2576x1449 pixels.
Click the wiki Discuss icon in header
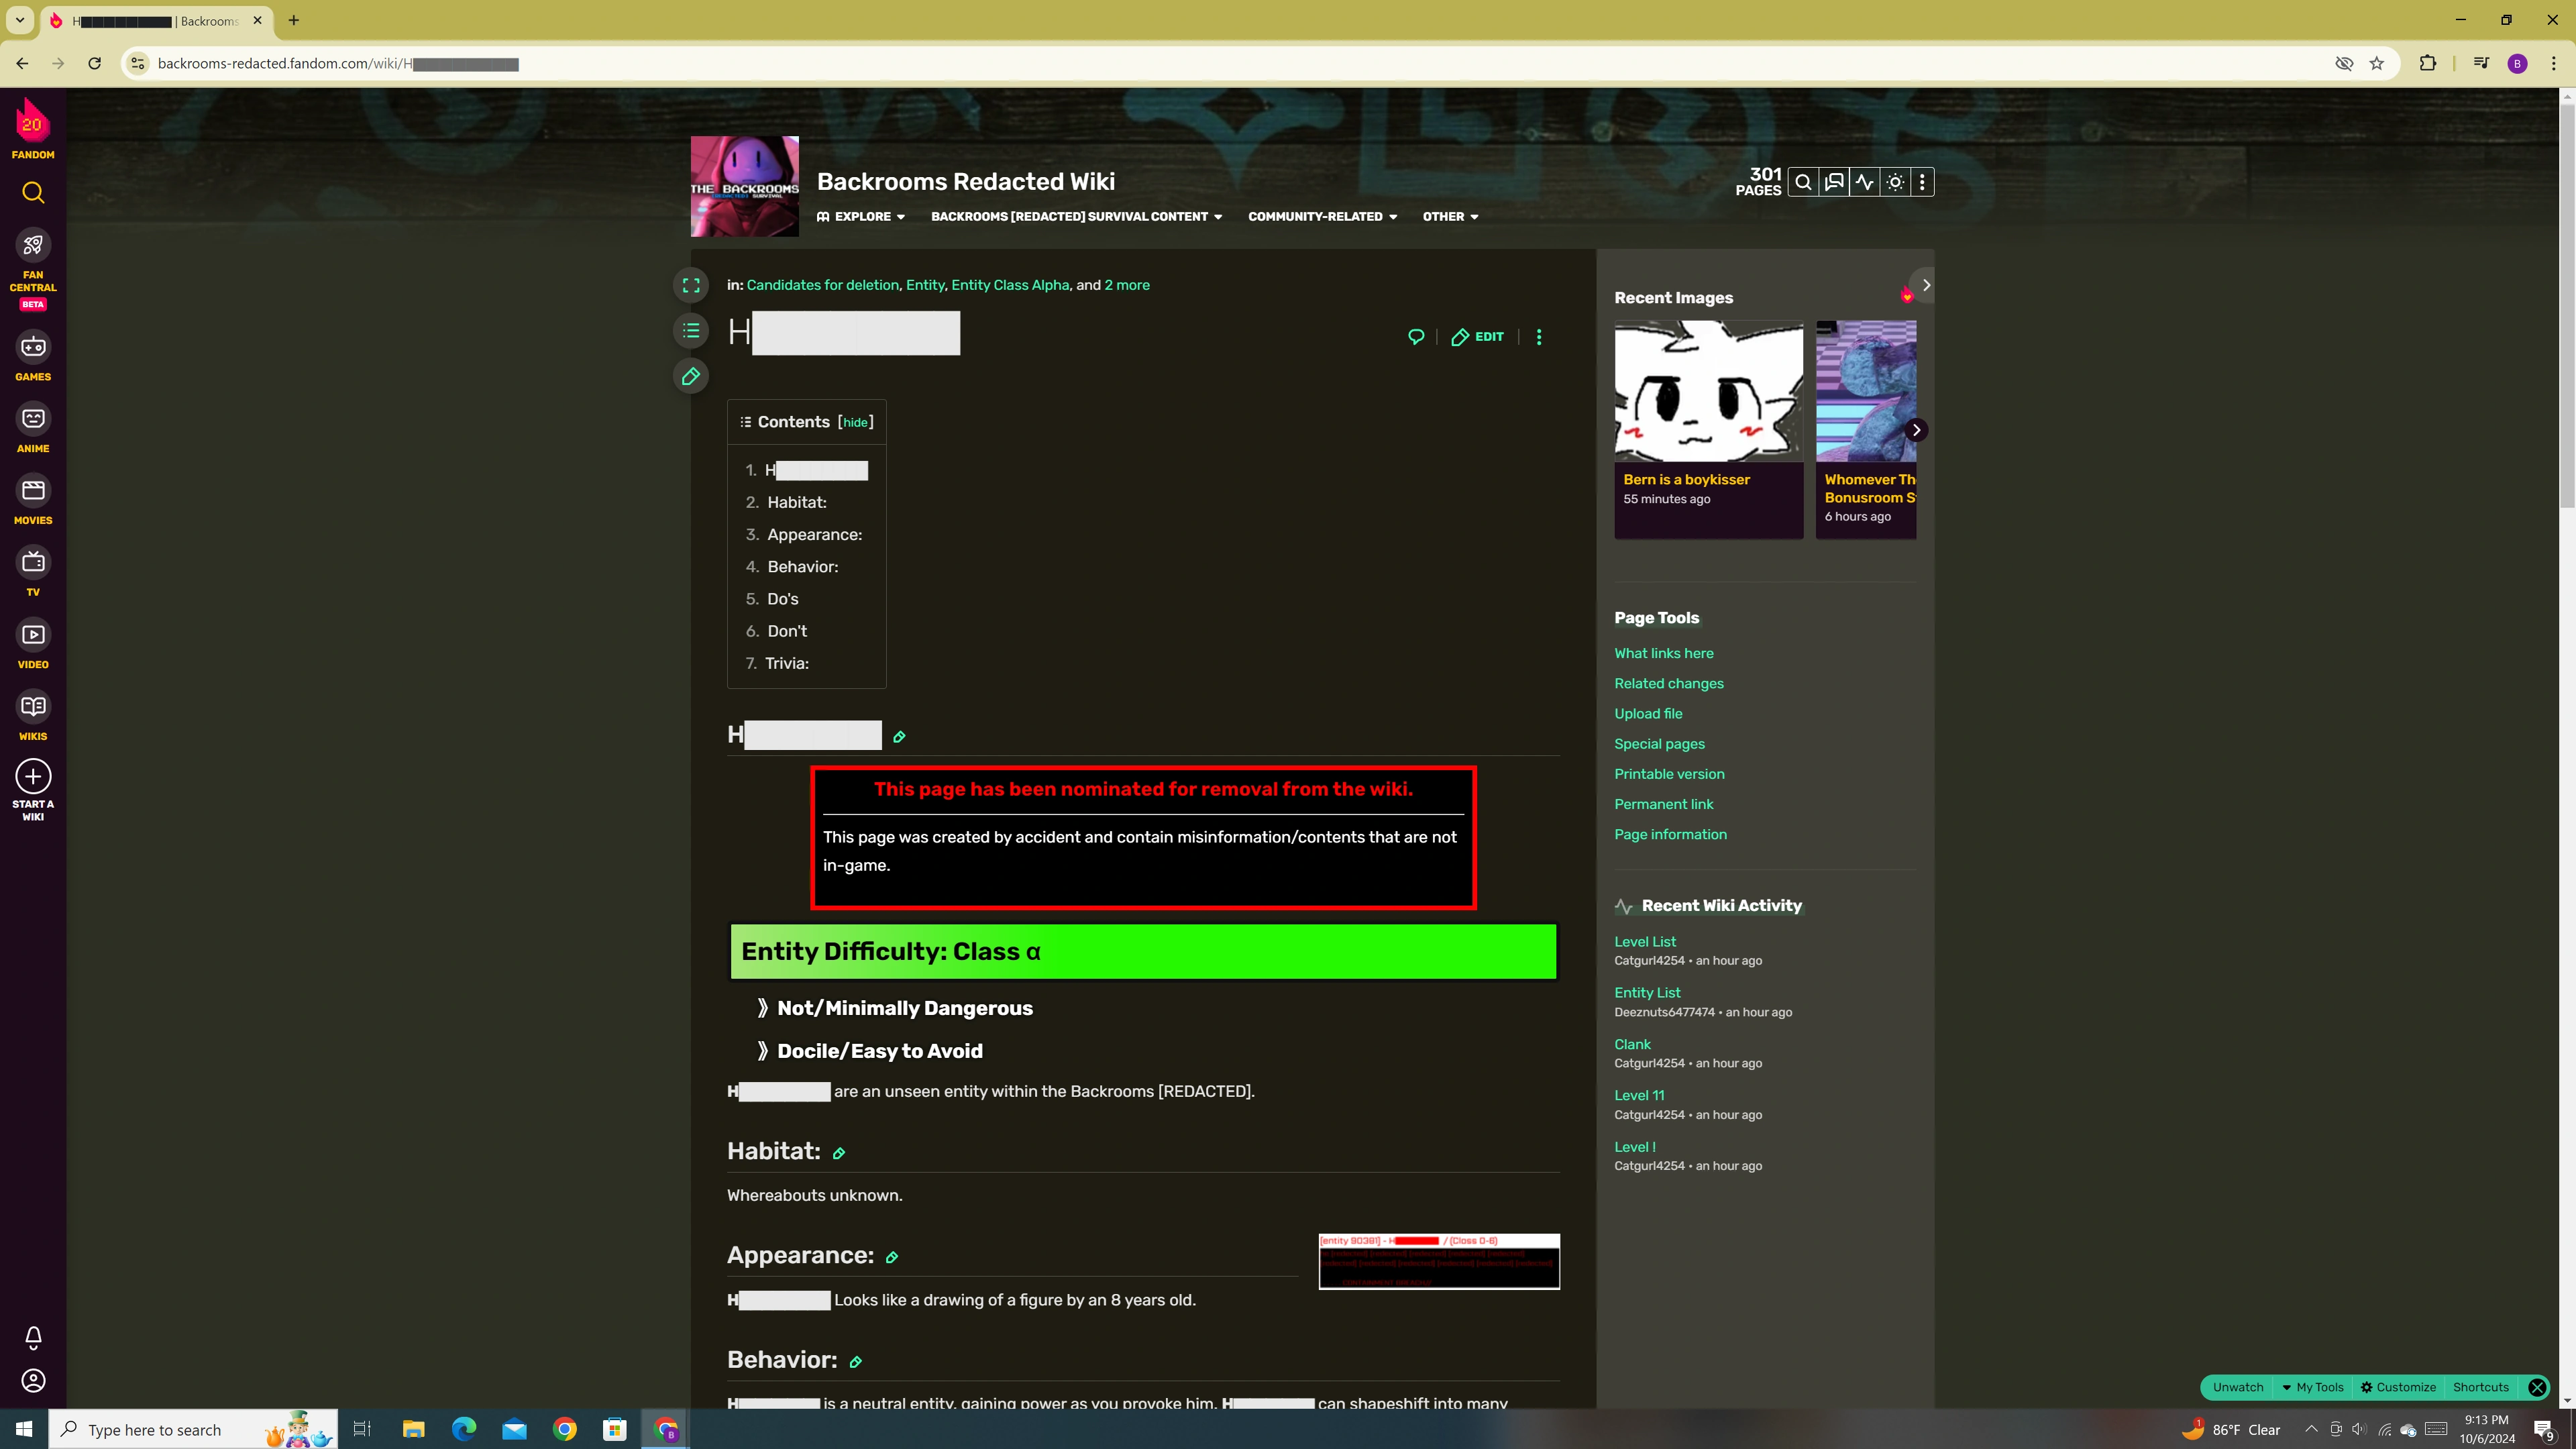coord(1834,182)
